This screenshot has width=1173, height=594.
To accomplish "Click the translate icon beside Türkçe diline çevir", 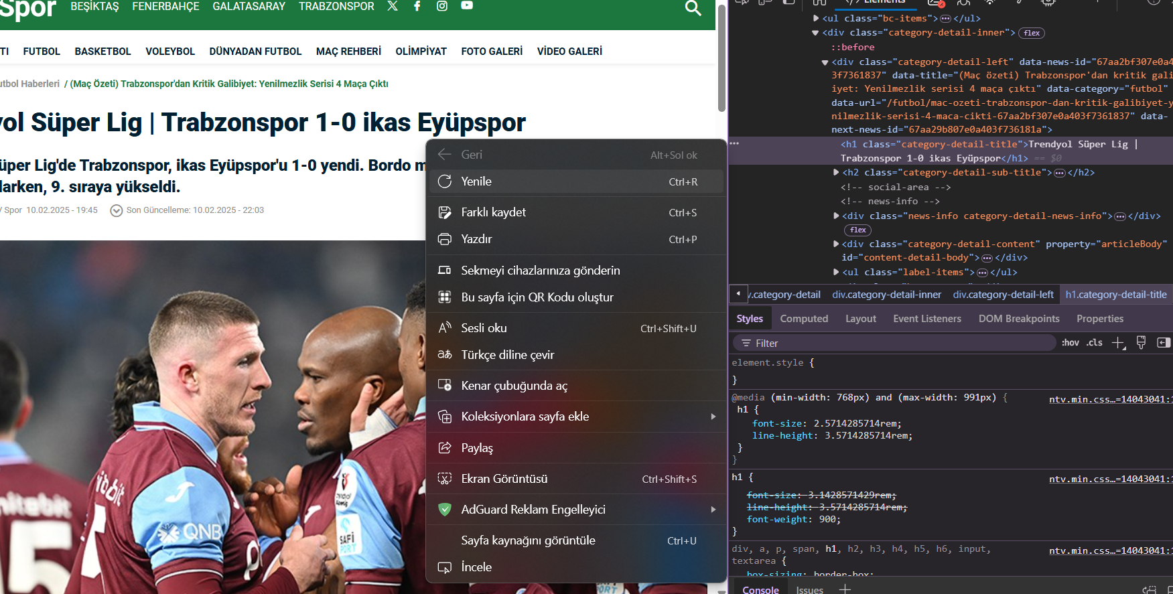I will [x=445, y=355].
